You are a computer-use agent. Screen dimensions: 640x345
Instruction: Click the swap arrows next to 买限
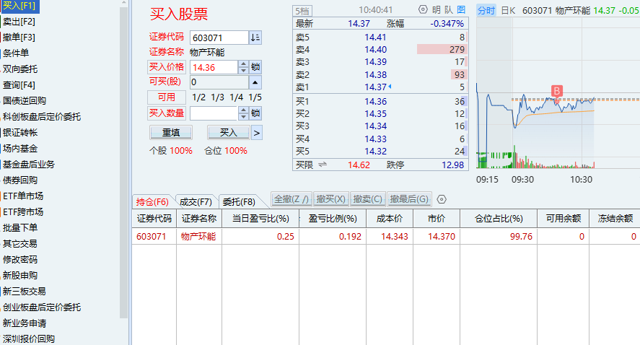pos(323,165)
